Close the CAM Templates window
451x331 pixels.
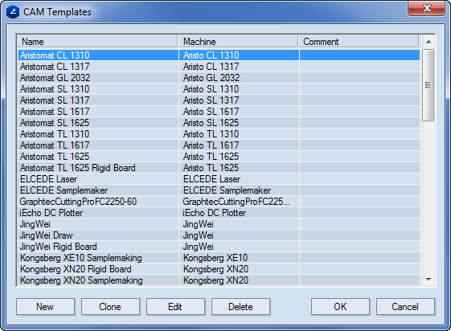[x=427, y=8]
